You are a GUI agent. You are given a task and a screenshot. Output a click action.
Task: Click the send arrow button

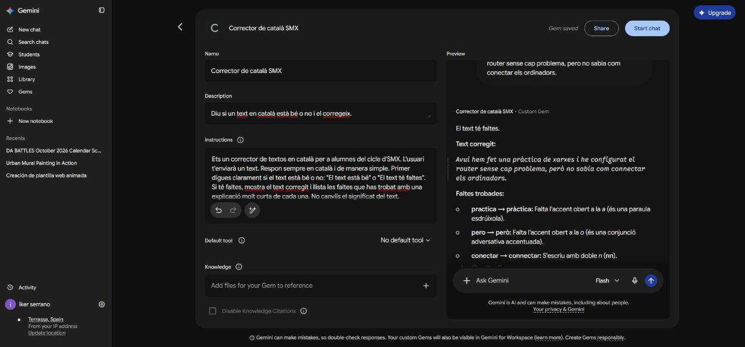tap(651, 281)
